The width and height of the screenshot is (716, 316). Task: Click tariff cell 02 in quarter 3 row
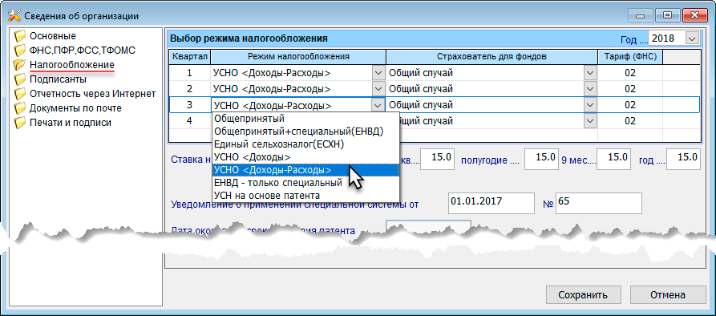pos(630,106)
